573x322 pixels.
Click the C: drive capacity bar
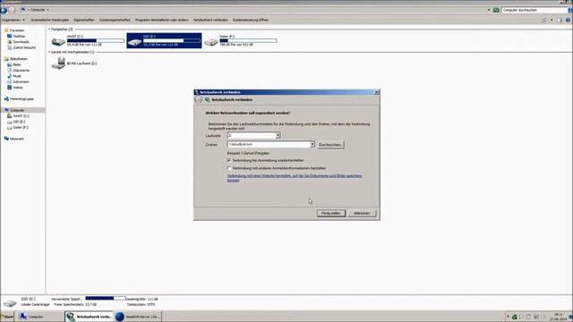point(96,40)
